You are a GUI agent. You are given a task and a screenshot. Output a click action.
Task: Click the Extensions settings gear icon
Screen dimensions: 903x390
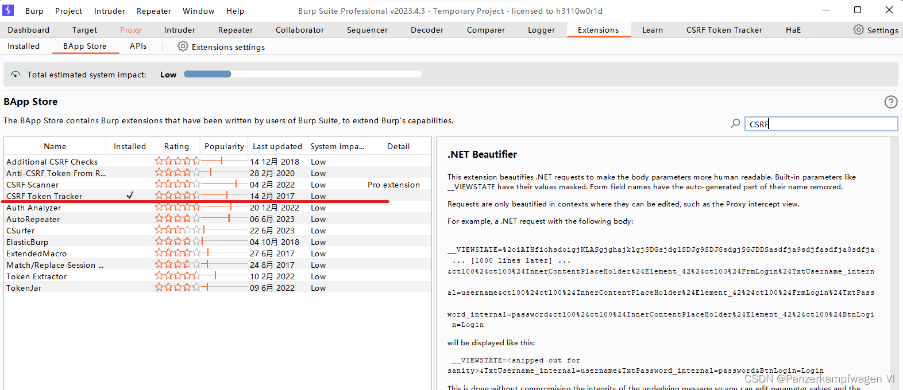coord(183,46)
